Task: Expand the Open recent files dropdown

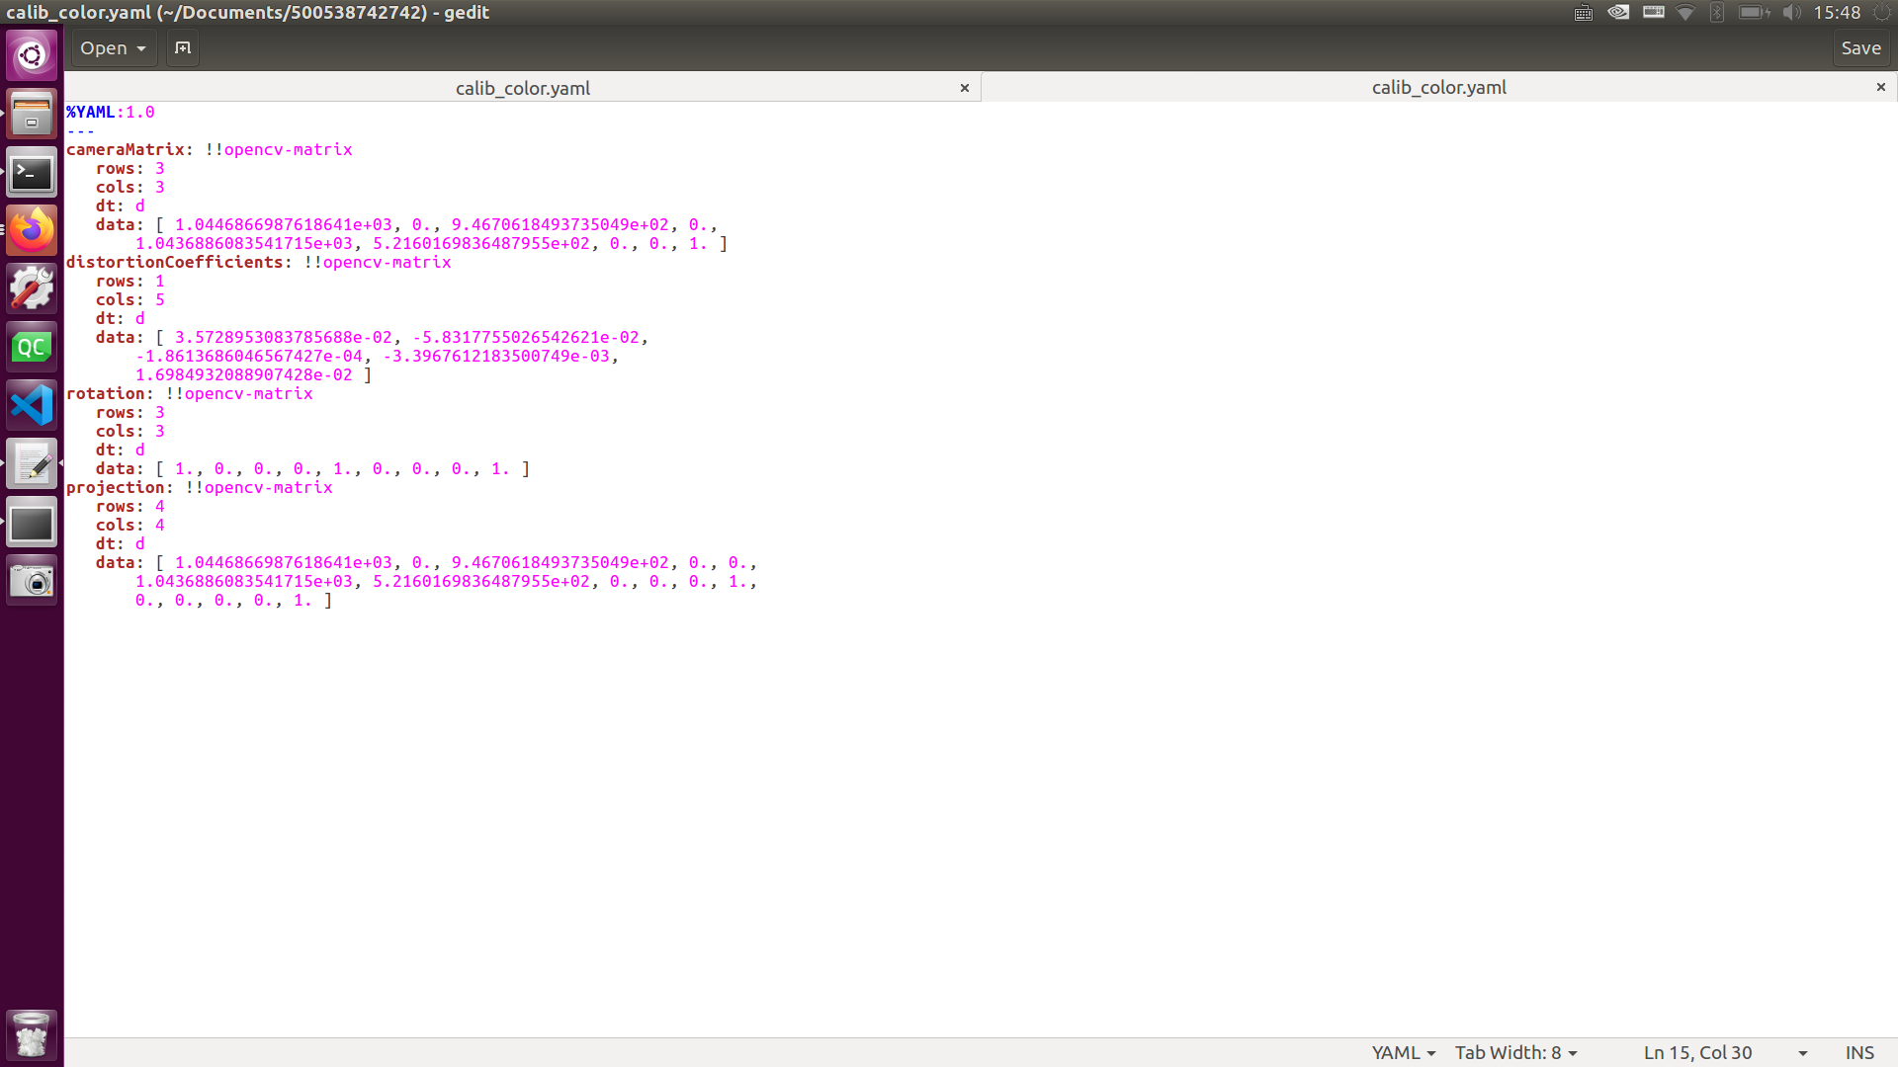Action: coord(141,48)
